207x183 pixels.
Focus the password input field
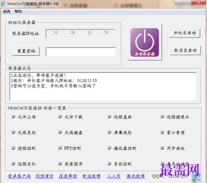tap(81, 52)
